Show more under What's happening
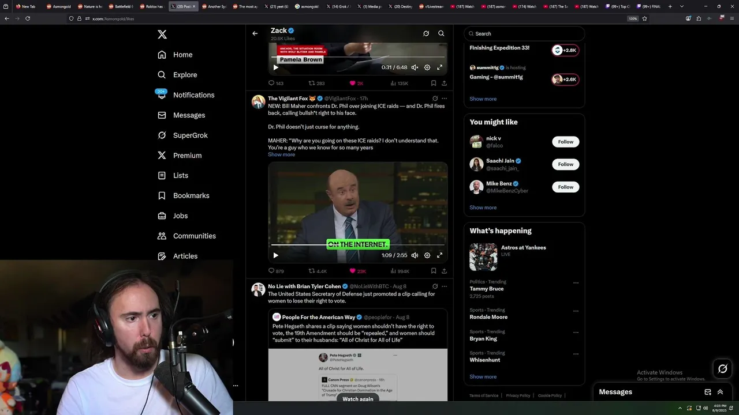 483,377
